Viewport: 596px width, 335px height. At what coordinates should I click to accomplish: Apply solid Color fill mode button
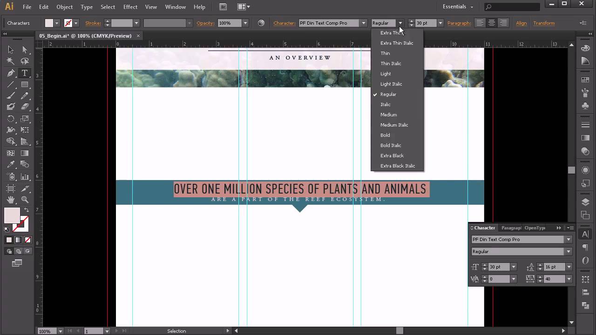[9, 240]
